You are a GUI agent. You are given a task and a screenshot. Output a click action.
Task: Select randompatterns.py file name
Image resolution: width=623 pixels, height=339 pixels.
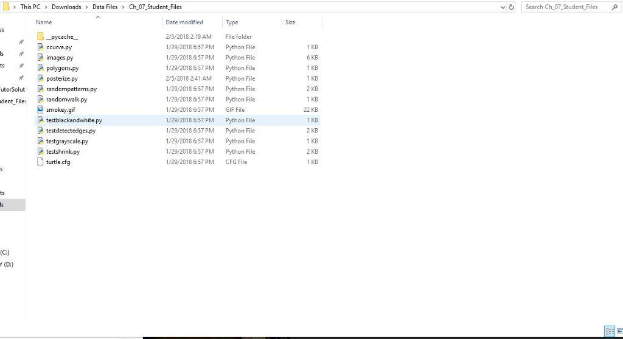click(x=71, y=89)
